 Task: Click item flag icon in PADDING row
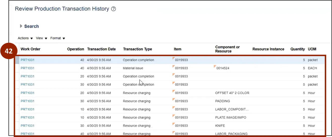(x=174, y=100)
